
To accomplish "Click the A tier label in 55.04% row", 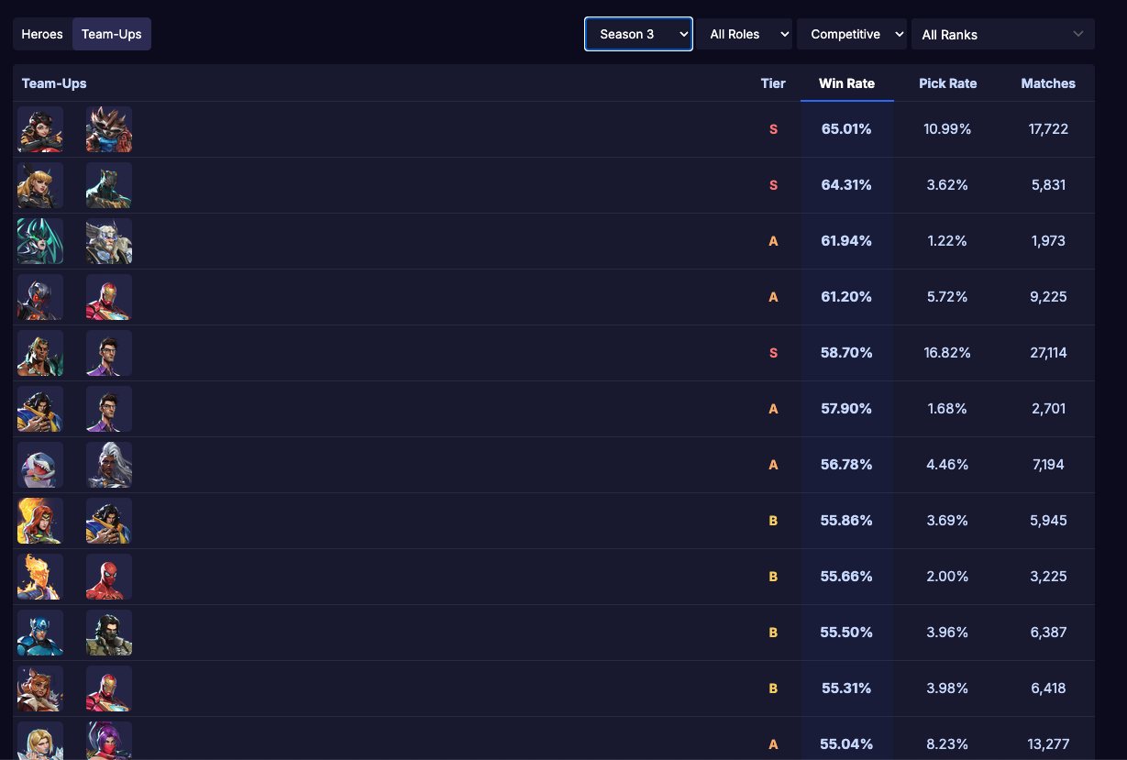I will click(773, 744).
